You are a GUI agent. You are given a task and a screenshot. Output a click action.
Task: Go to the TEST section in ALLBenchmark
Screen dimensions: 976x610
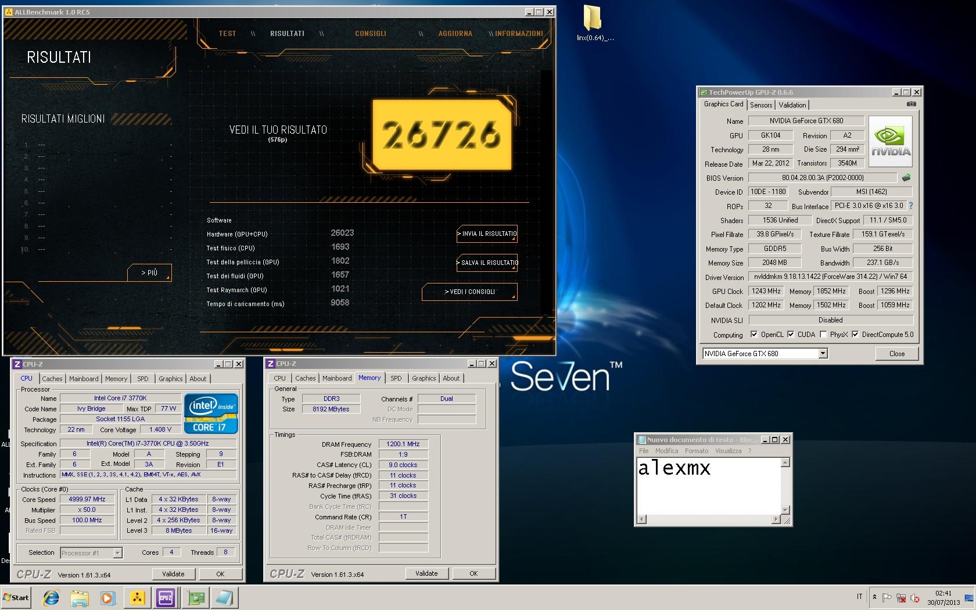coord(227,34)
